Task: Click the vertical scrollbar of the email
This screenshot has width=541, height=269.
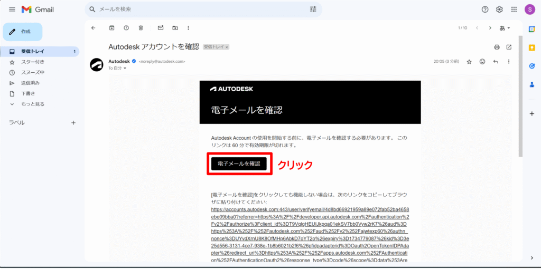Action: [x=520, y=96]
